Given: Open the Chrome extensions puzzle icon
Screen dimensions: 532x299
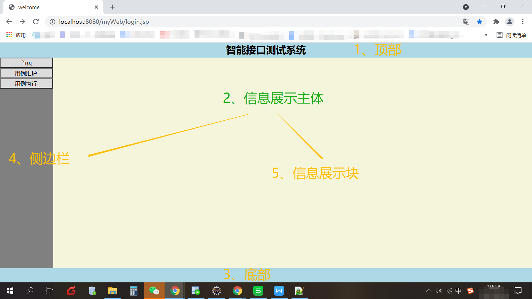Looking at the screenshot, I should (x=496, y=22).
